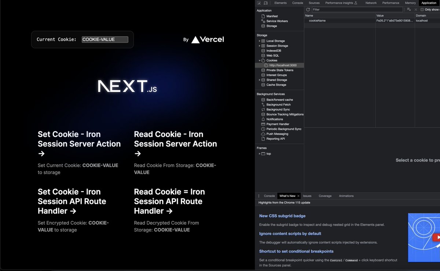Click the Manifest file icon
Viewport: 440px width, 271px height.
click(263, 16)
